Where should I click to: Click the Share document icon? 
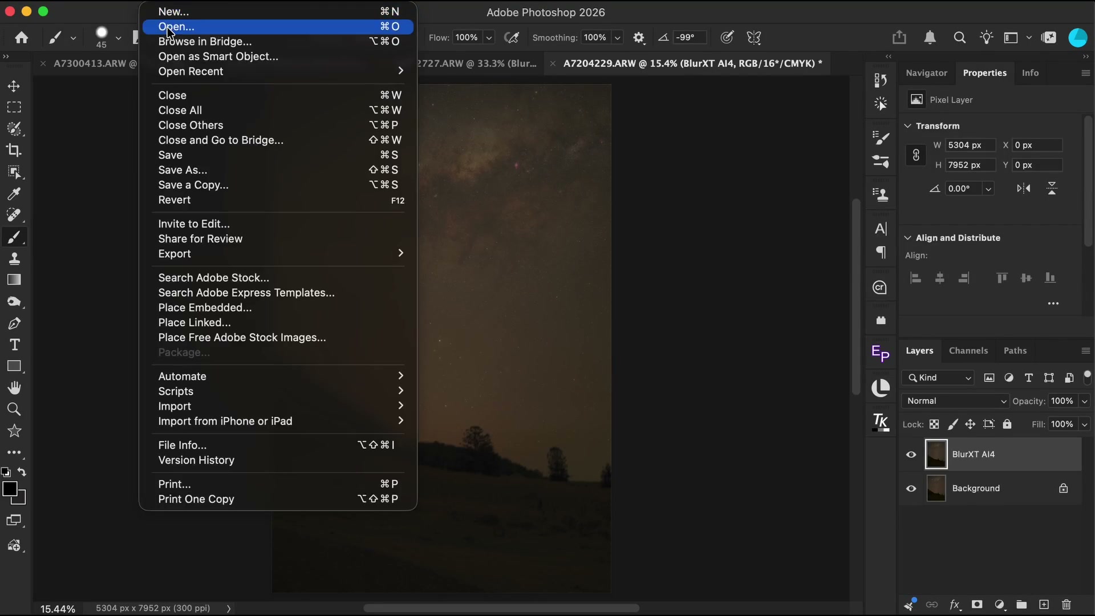899,37
